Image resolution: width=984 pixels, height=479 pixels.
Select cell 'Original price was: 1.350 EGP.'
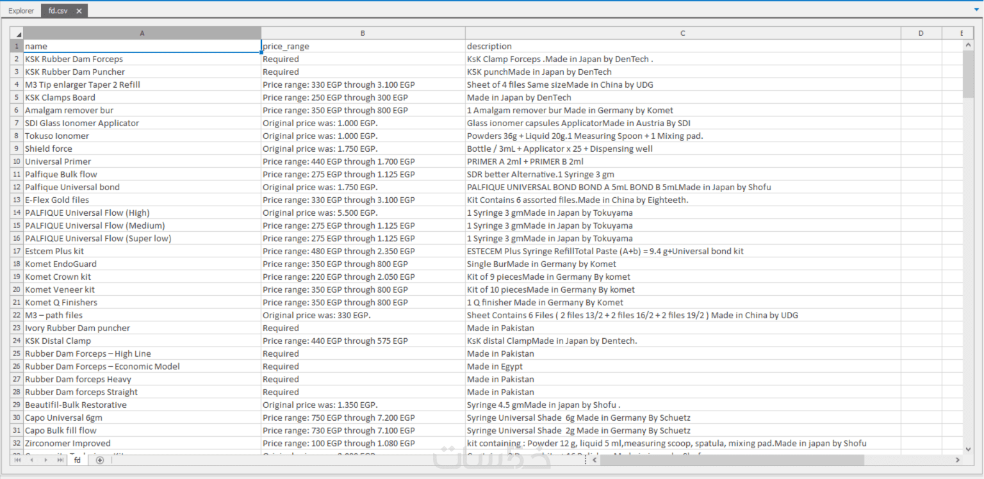pyautogui.click(x=363, y=405)
